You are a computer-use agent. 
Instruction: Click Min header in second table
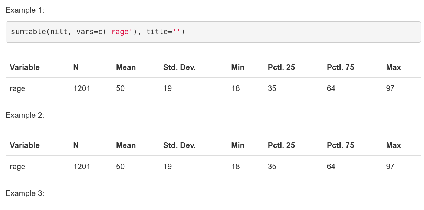pyautogui.click(x=238, y=145)
